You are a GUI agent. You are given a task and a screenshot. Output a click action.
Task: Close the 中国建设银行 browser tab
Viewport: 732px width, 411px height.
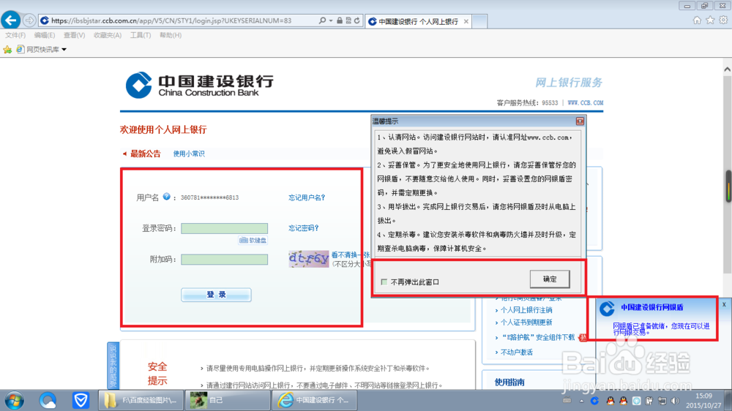point(466,21)
